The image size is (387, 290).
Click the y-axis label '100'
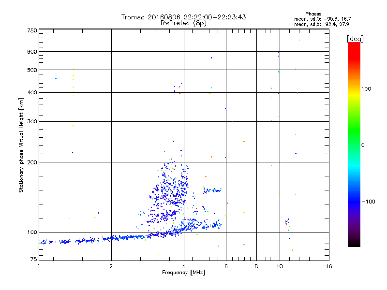pos(32,232)
